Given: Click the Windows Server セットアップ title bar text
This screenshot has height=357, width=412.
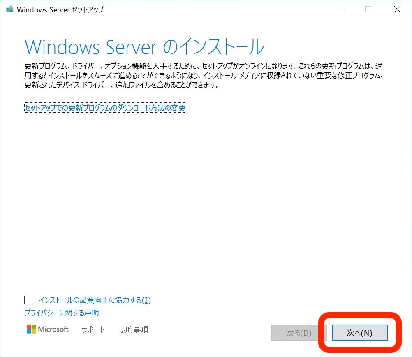Looking at the screenshot, I should click(x=60, y=9).
